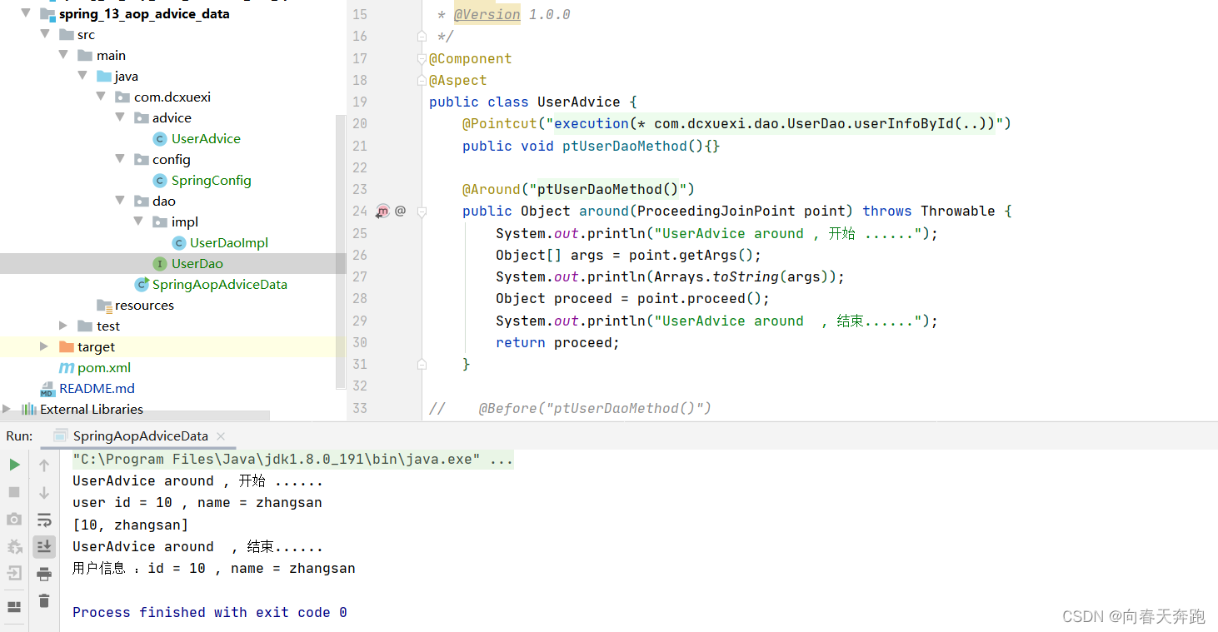This screenshot has height=632, width=1218.
Task: Click the Dump Threads camera icon
Action: coord(14,520)
